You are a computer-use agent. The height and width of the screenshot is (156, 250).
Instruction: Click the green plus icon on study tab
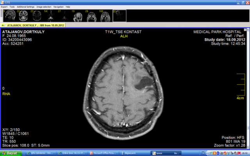click(2, 25)
